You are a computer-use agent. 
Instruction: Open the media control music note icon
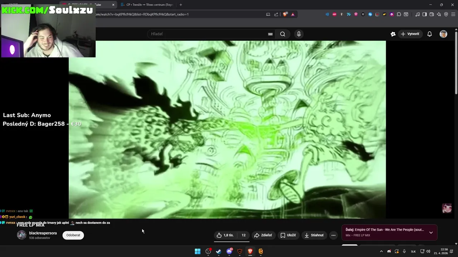[417, 14]
